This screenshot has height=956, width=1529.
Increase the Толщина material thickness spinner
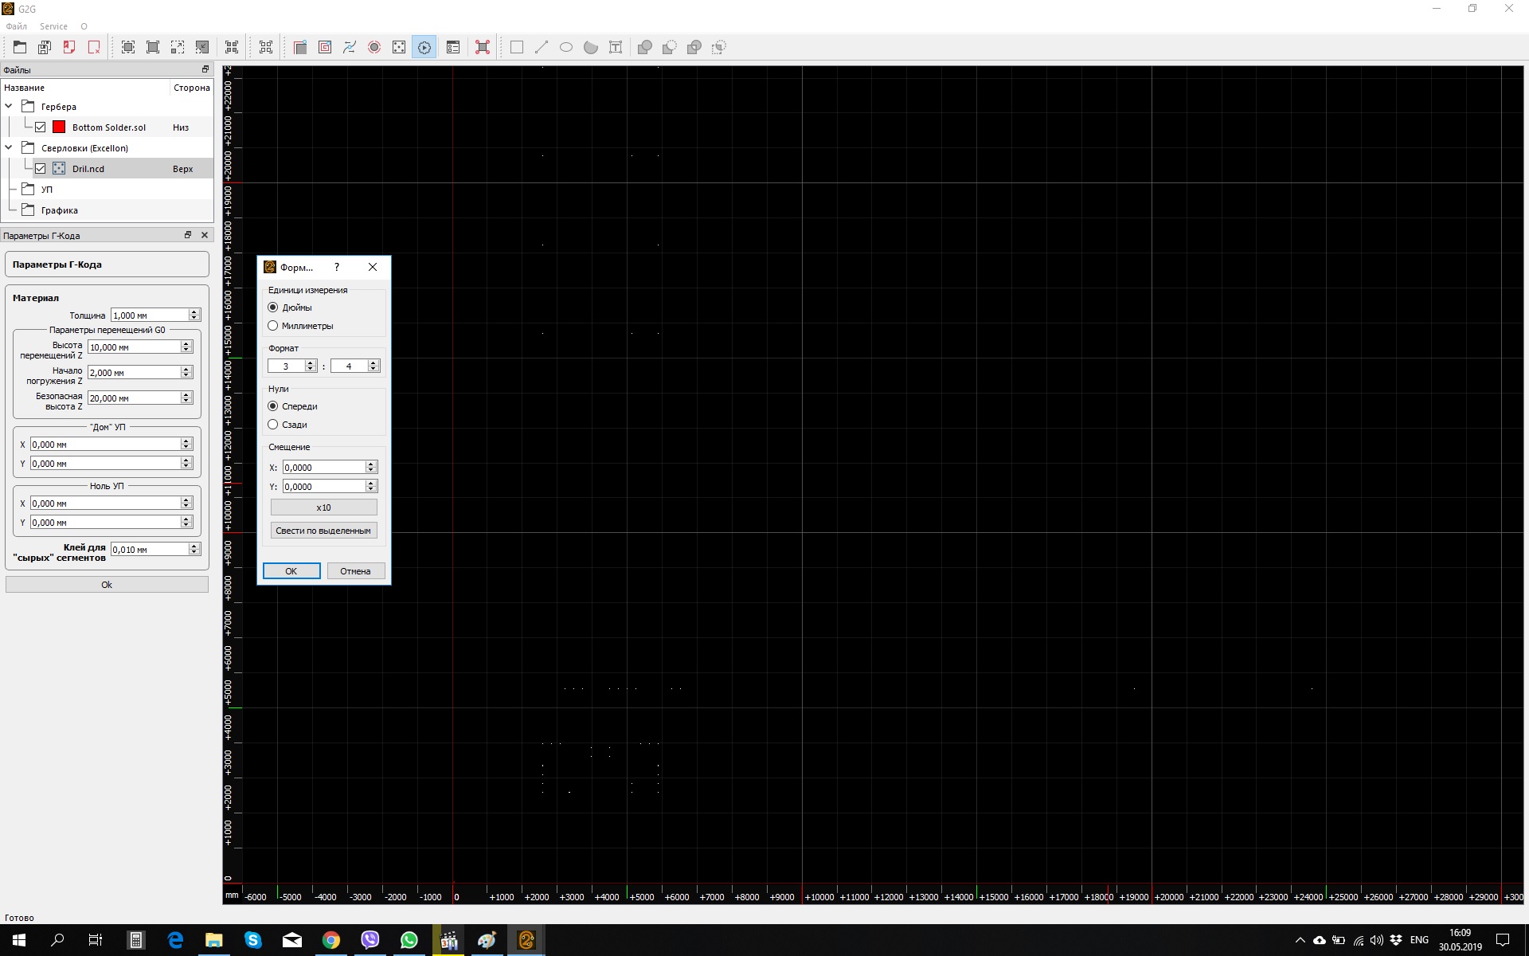click(194, 311)
